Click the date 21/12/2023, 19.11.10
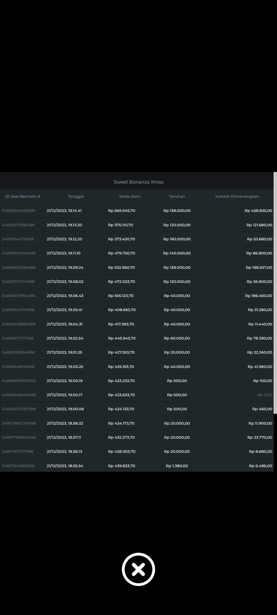 [64, 253]
